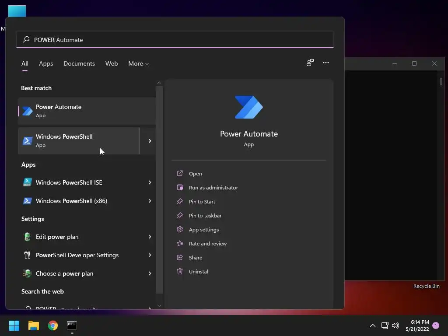
Task: Select Pin to taskbar
Action: click(x=205, y=215)
